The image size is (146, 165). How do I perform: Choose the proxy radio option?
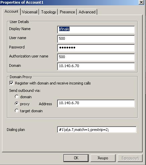tap(17, 104)
